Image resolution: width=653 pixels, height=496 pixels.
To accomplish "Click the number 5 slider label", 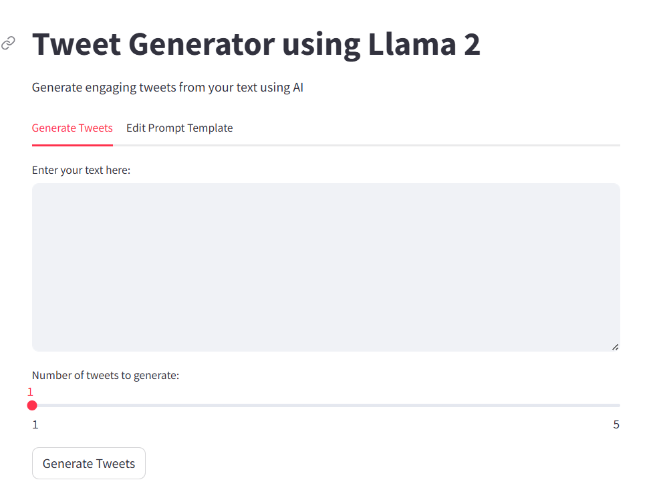I will pos(616,424).
